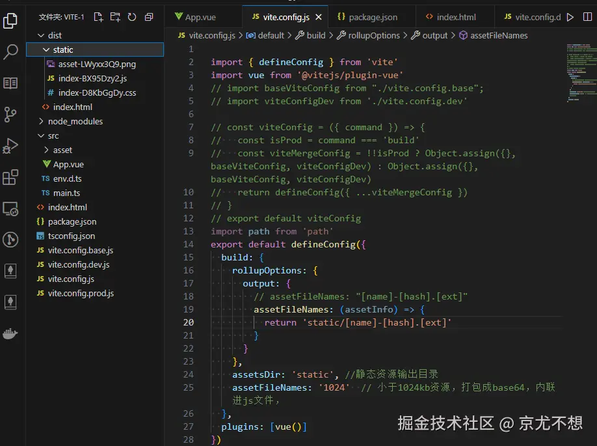This screenshot has height=446, width=597.
Task: Click 'rollupOptions' breadcrumb segment
Action: 369,35
